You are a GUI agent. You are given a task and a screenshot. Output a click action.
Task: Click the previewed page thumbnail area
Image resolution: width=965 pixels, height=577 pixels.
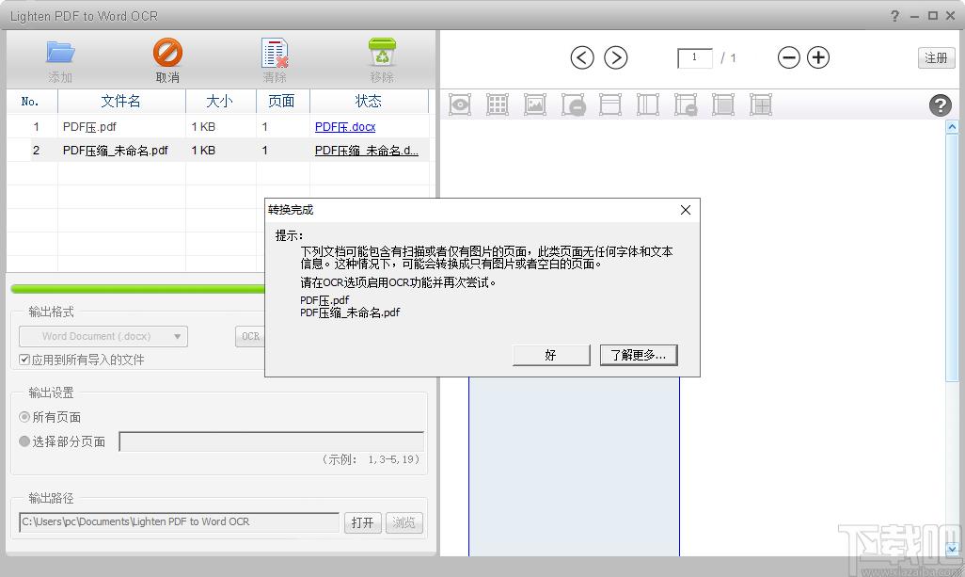point(574,466)
